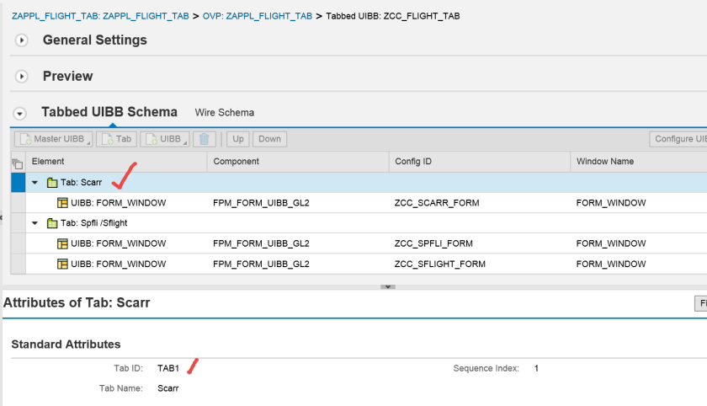Screen dimensions: 707x406
Task: Click the Tab ID field showing TAB1
Action: tap(169, 369)
